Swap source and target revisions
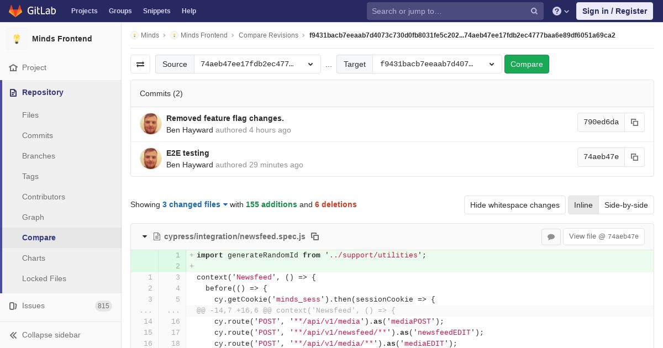This screenshot has width=663, height=348. point(140,64)
